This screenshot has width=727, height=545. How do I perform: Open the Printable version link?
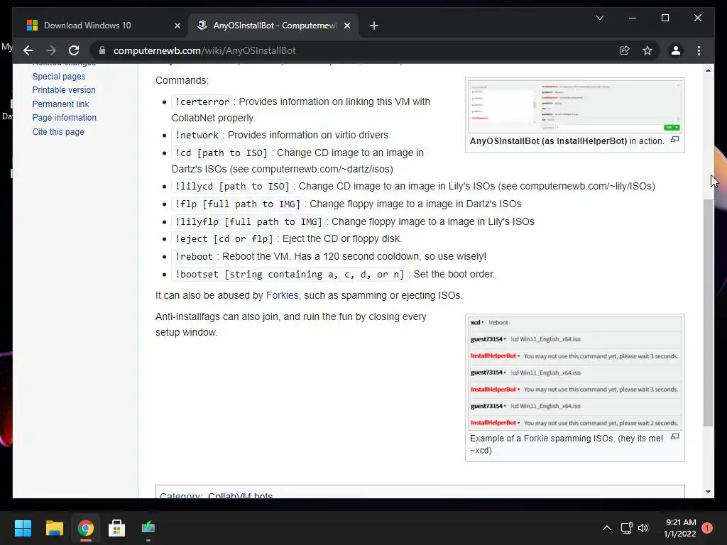pos(64,90)
